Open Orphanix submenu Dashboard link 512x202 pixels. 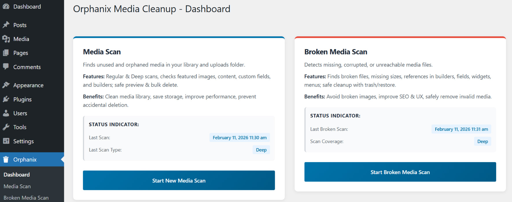tap(17, 175)
